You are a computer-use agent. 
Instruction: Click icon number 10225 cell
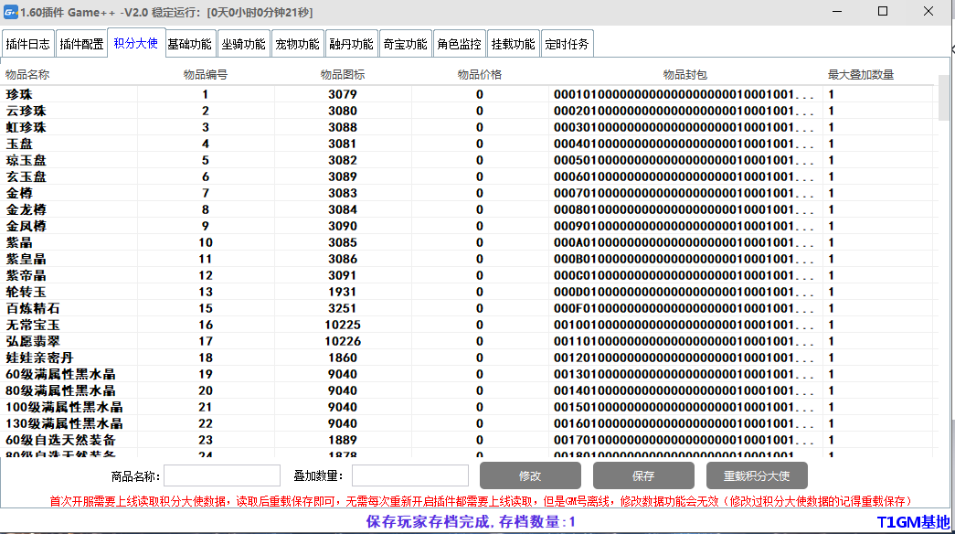343,325
